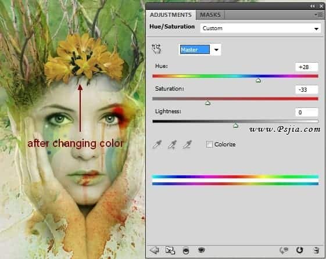The image size is (326, 259).
Task: Select the first eyedropper tool
Action: (157, 145)
